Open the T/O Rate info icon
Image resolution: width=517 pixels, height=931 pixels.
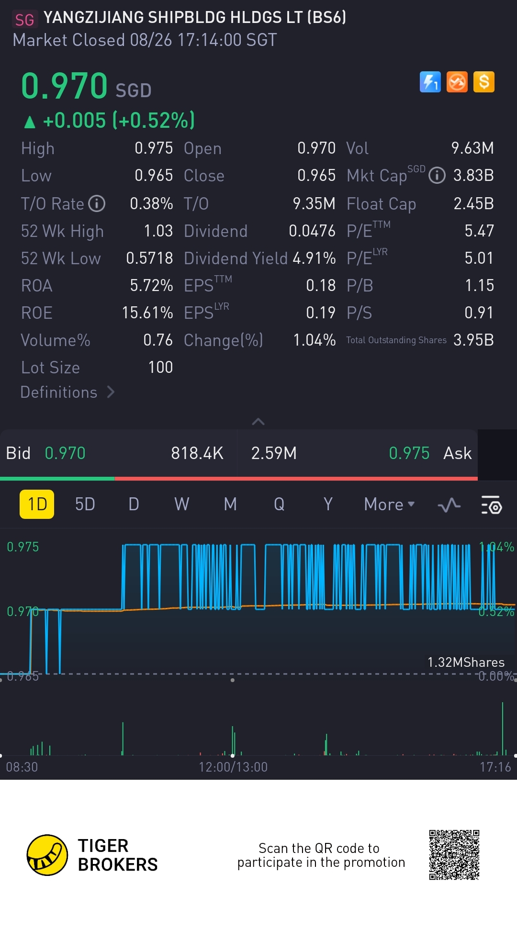(x=97, y=203)
